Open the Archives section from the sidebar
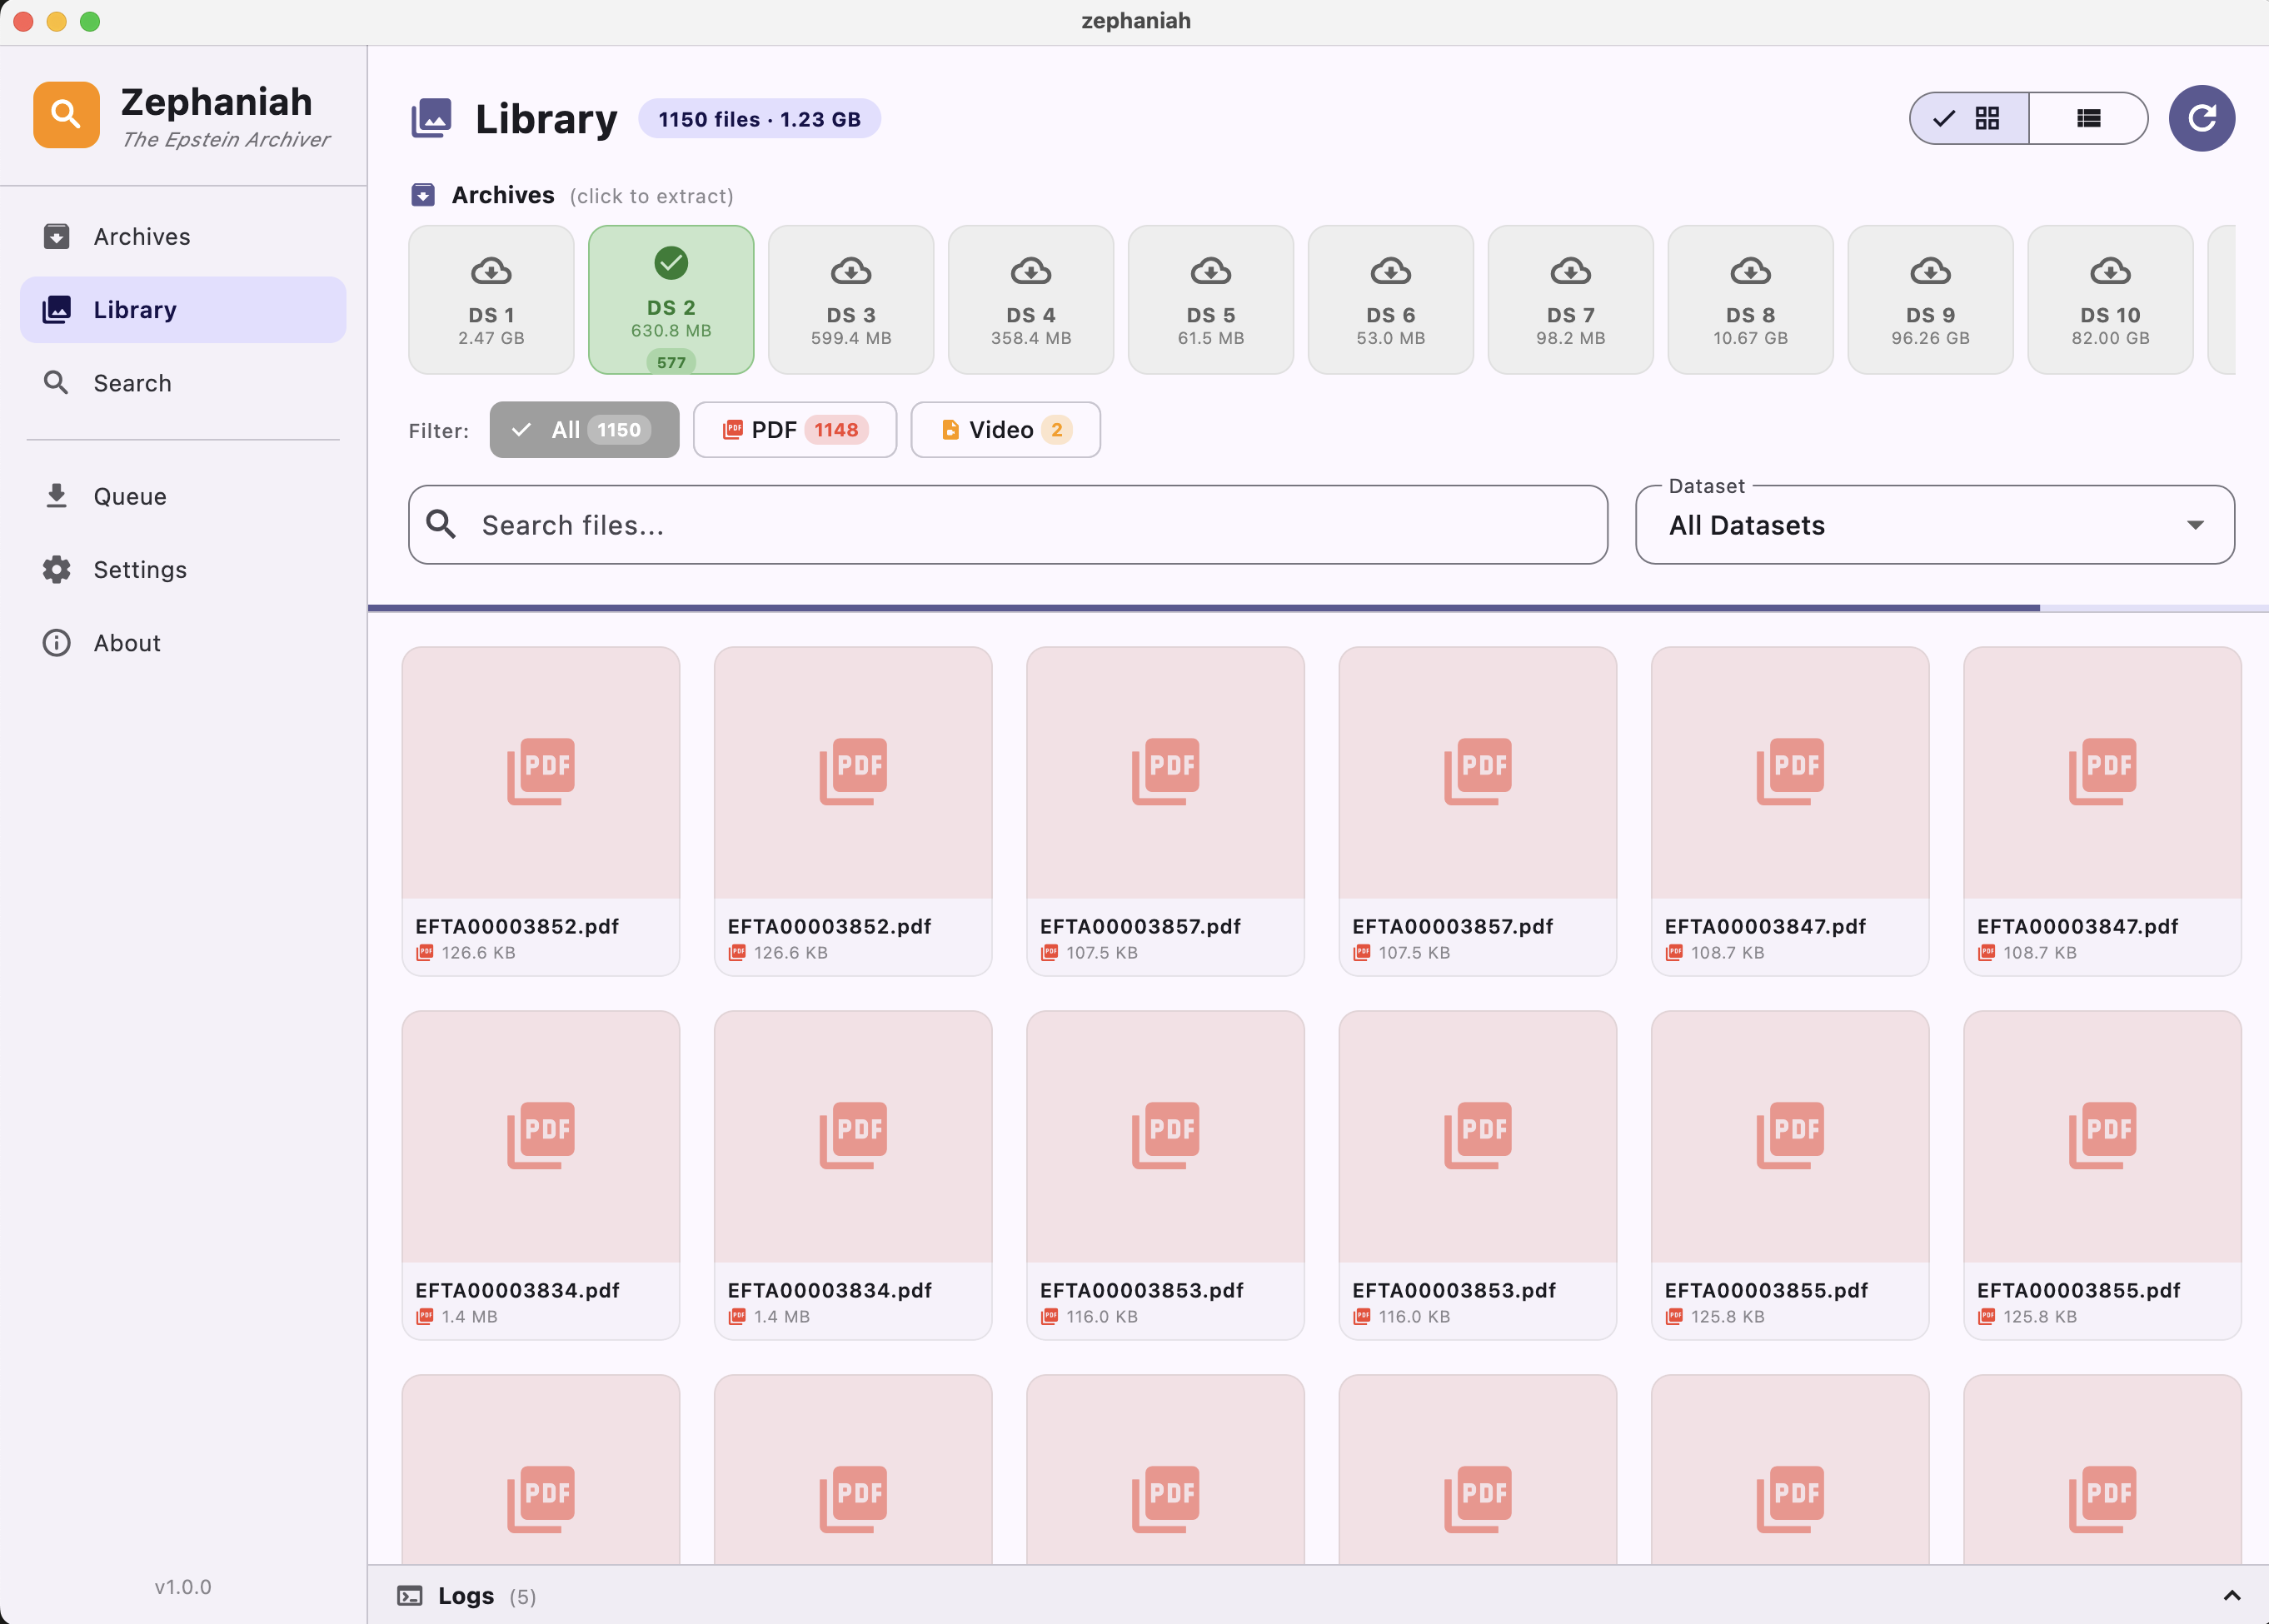2269x1624 pixels. click(x=141, y=236)
